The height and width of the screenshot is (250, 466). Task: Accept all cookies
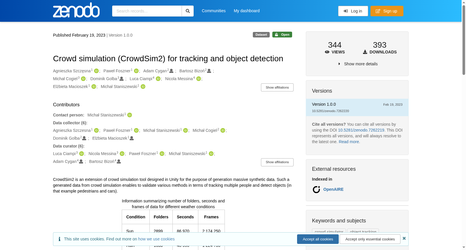coord(318,239)
